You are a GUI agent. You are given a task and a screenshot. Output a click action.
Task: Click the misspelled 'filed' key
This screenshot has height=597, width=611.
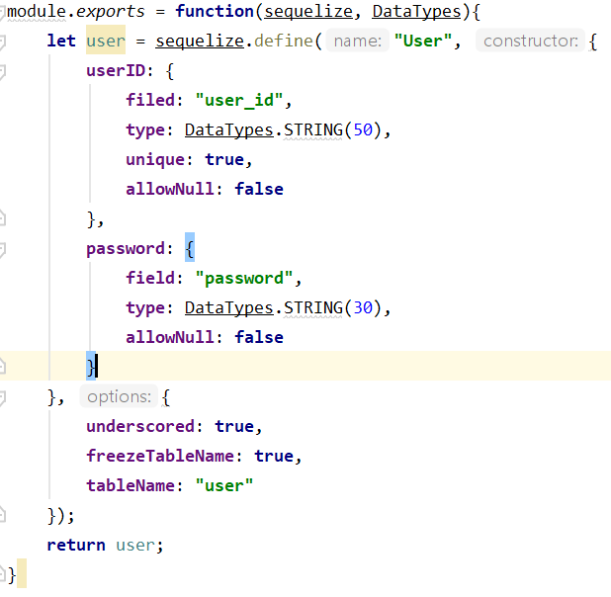150,100
